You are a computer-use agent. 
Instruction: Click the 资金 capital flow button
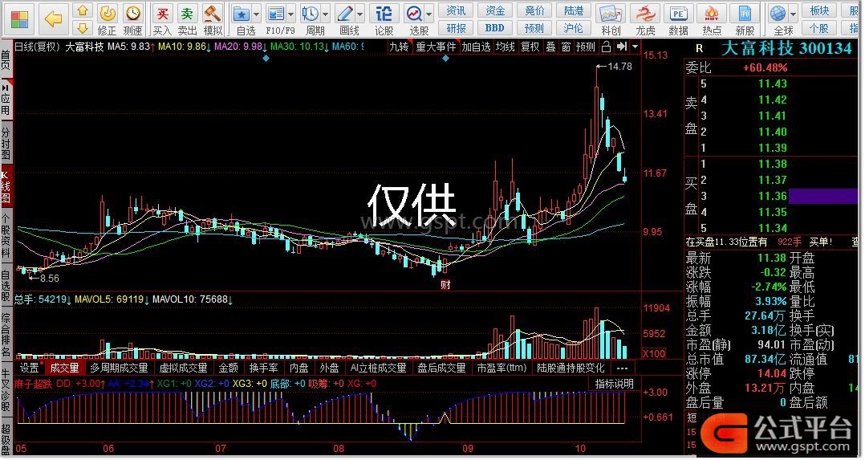[495, 10]
